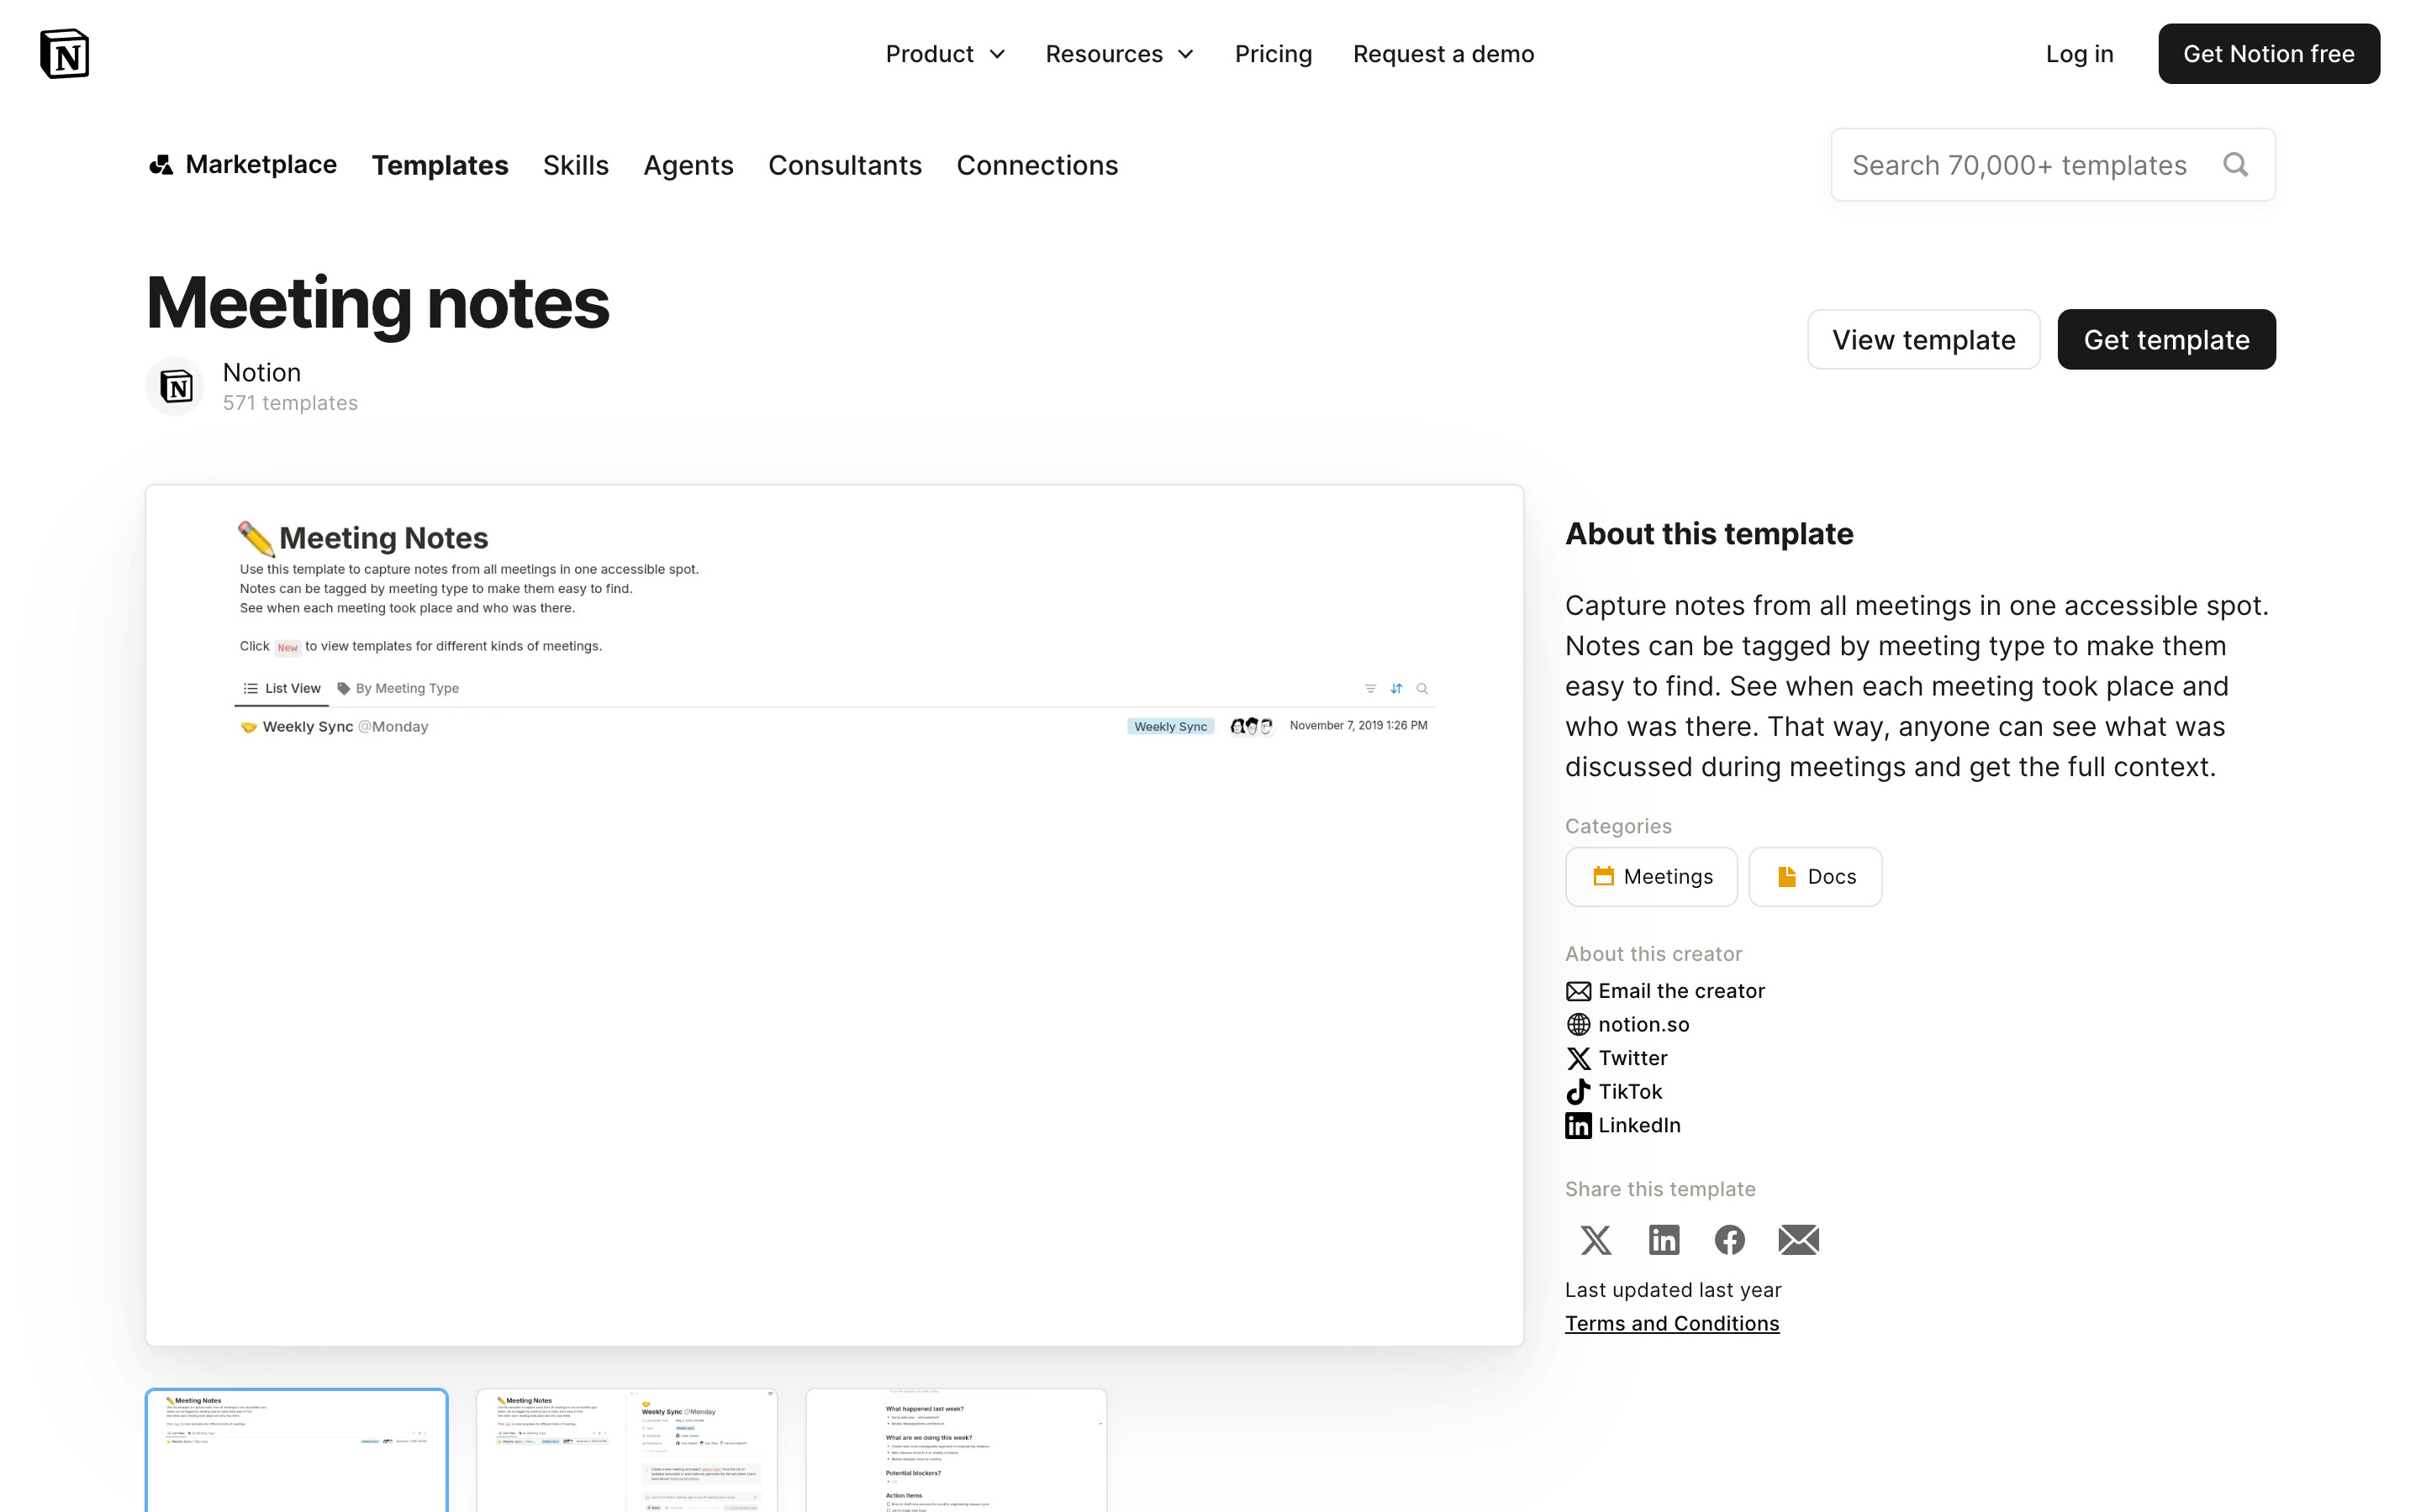Viewport: 2421px width, 1512px height.
Task: Select the Skills tab
Action: pos(575,165)
